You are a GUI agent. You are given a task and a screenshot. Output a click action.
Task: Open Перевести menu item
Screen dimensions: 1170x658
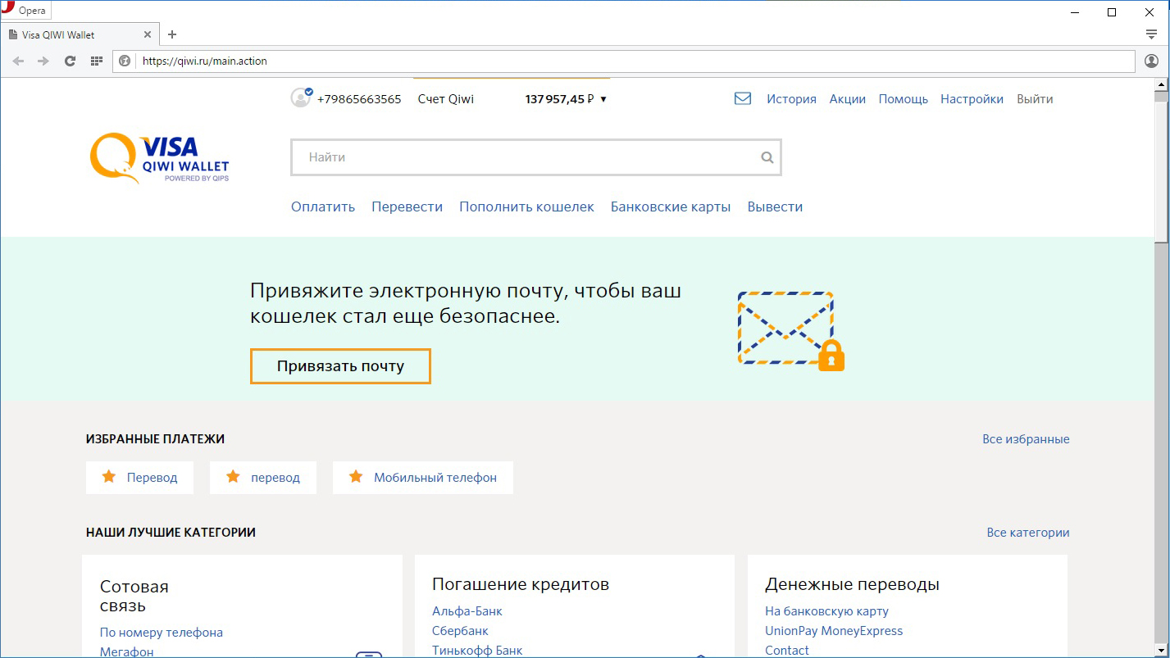click(x=407, y=206)
